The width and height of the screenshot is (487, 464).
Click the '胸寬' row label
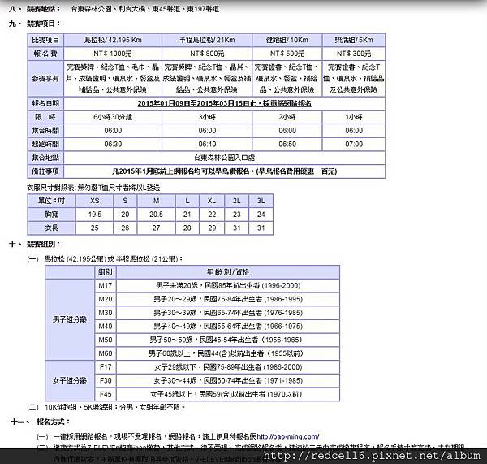pos(52,215)
